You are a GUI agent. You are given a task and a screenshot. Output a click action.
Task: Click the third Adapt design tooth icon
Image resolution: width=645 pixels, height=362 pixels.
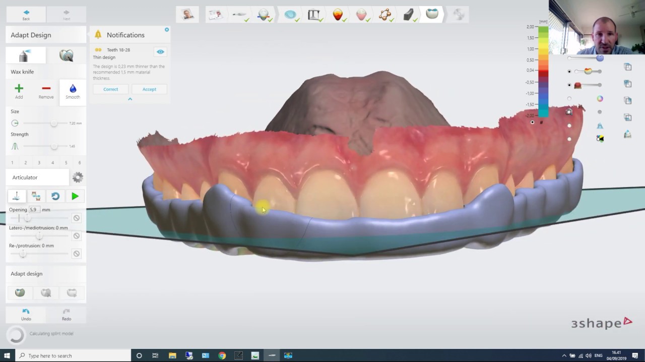point(72,293)
